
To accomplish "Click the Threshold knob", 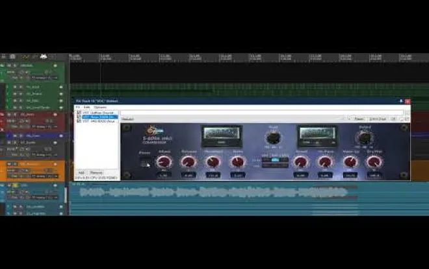I will [x=213, y=162].
